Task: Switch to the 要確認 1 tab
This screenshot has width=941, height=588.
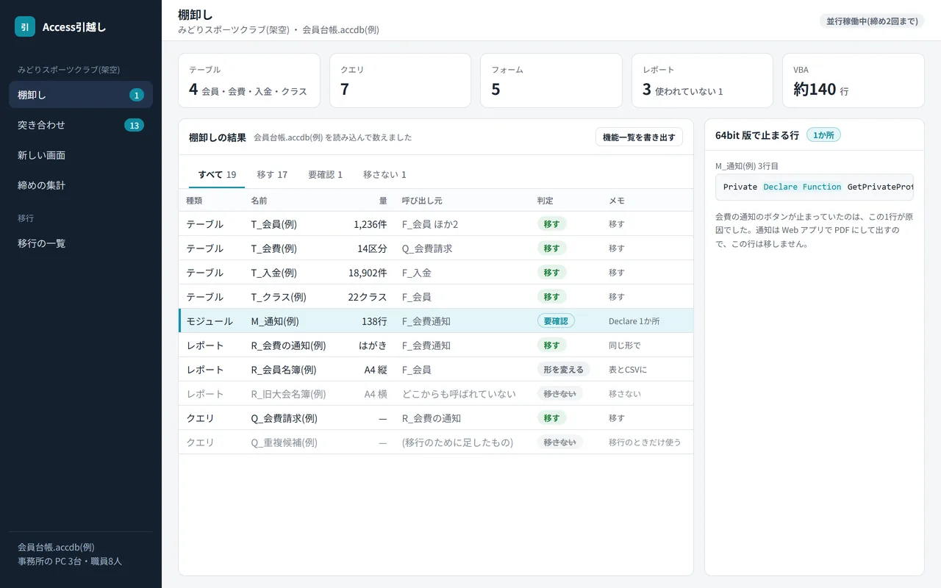Action: [325, 174]
